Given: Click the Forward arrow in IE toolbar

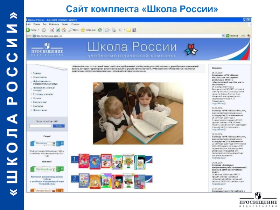Looking at the screenshot, I should click(44, 30).
